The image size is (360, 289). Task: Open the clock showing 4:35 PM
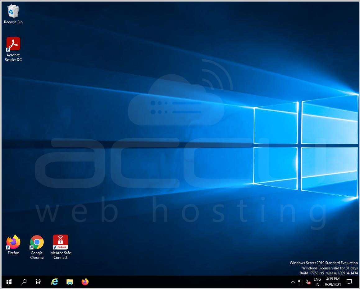(333, 282)
